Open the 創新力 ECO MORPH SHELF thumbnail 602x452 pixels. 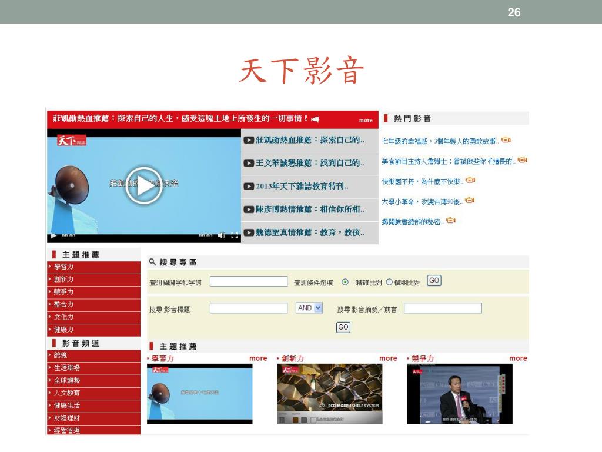click(x=330, y=394)
